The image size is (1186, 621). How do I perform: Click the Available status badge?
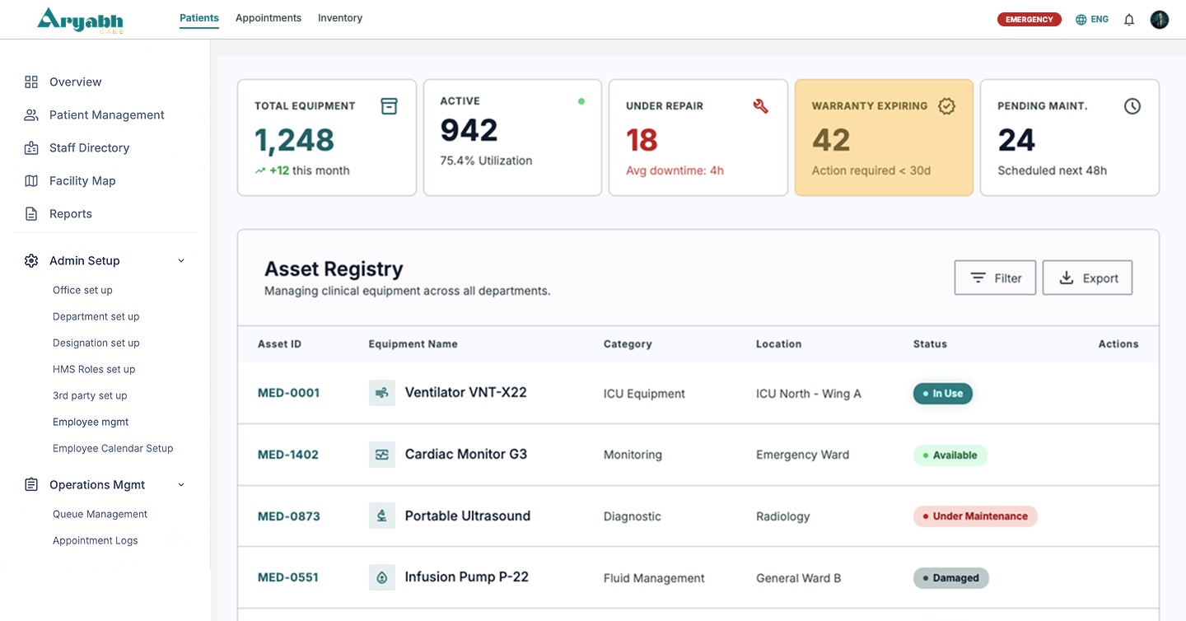[x=950, y=455]
